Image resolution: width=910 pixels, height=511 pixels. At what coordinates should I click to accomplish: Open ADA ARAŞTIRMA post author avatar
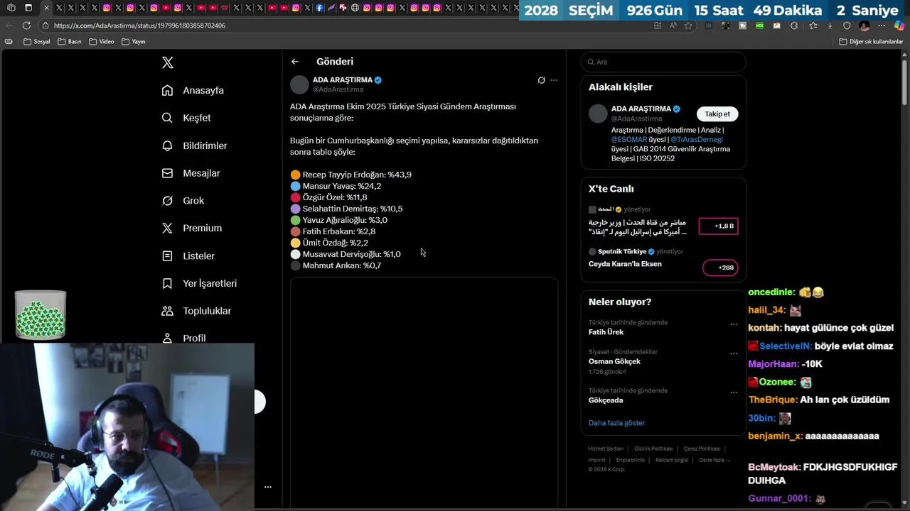click(x=299, y=84)
